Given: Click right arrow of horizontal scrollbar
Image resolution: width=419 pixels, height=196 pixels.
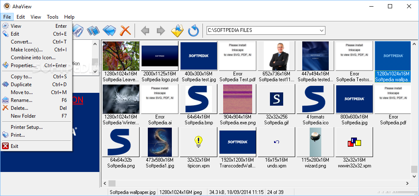Looking at the screenshot, I should click(x=407, y=184).
